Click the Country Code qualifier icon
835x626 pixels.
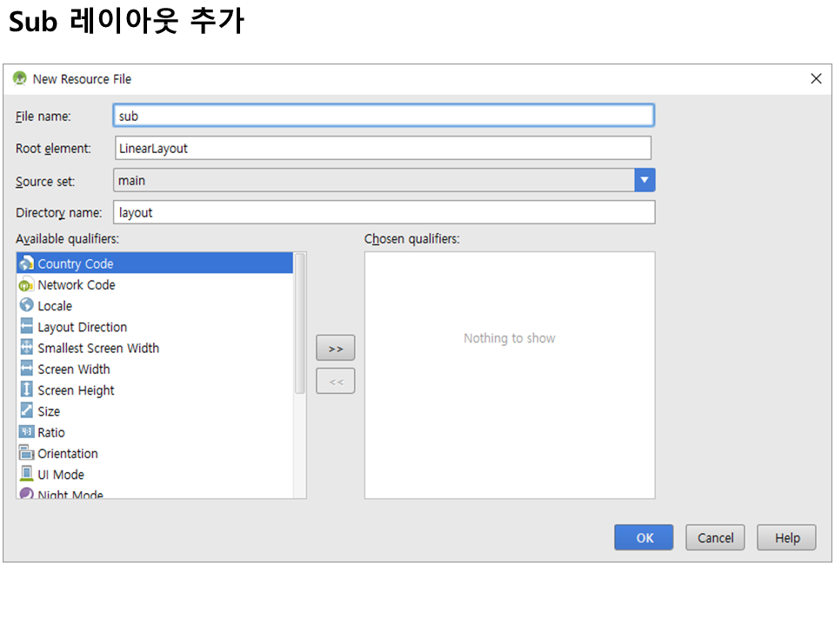coord(26,263)
